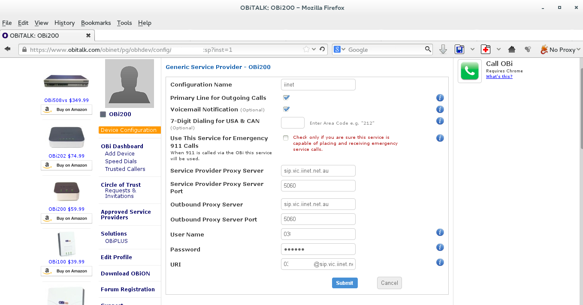This screenshot has height=305, width=583.
Task: Click the Password input field
Action: [318, 249]
